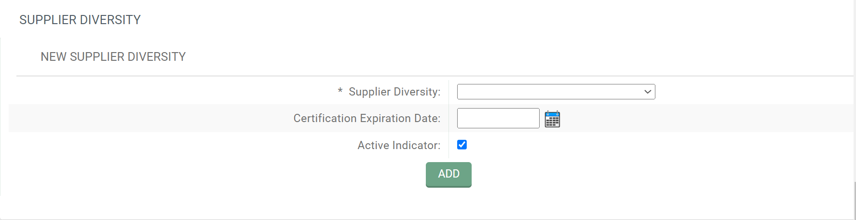
Task: Click the Certification Expiration Date label
Action: [367, 118]
